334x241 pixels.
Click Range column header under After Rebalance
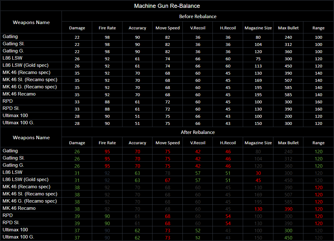pos(318,143)
